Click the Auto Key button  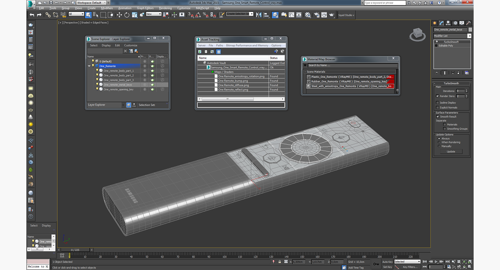pyautogui.click(x=387, y=262)
